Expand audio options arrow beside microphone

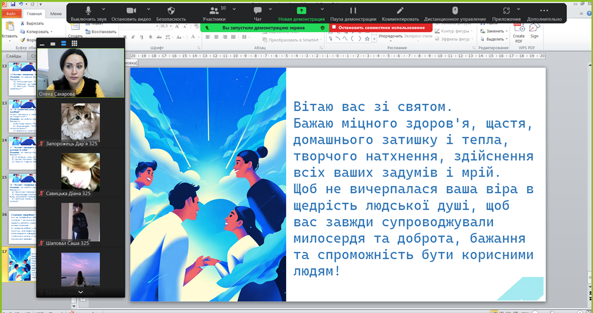point(104,9)
